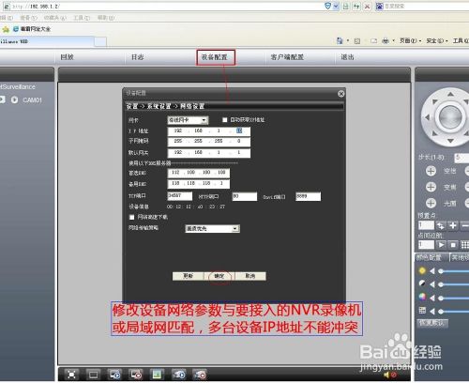Click the fullscreen icon in bottom toolbar
469x383 pixels.
pos(71,375)
